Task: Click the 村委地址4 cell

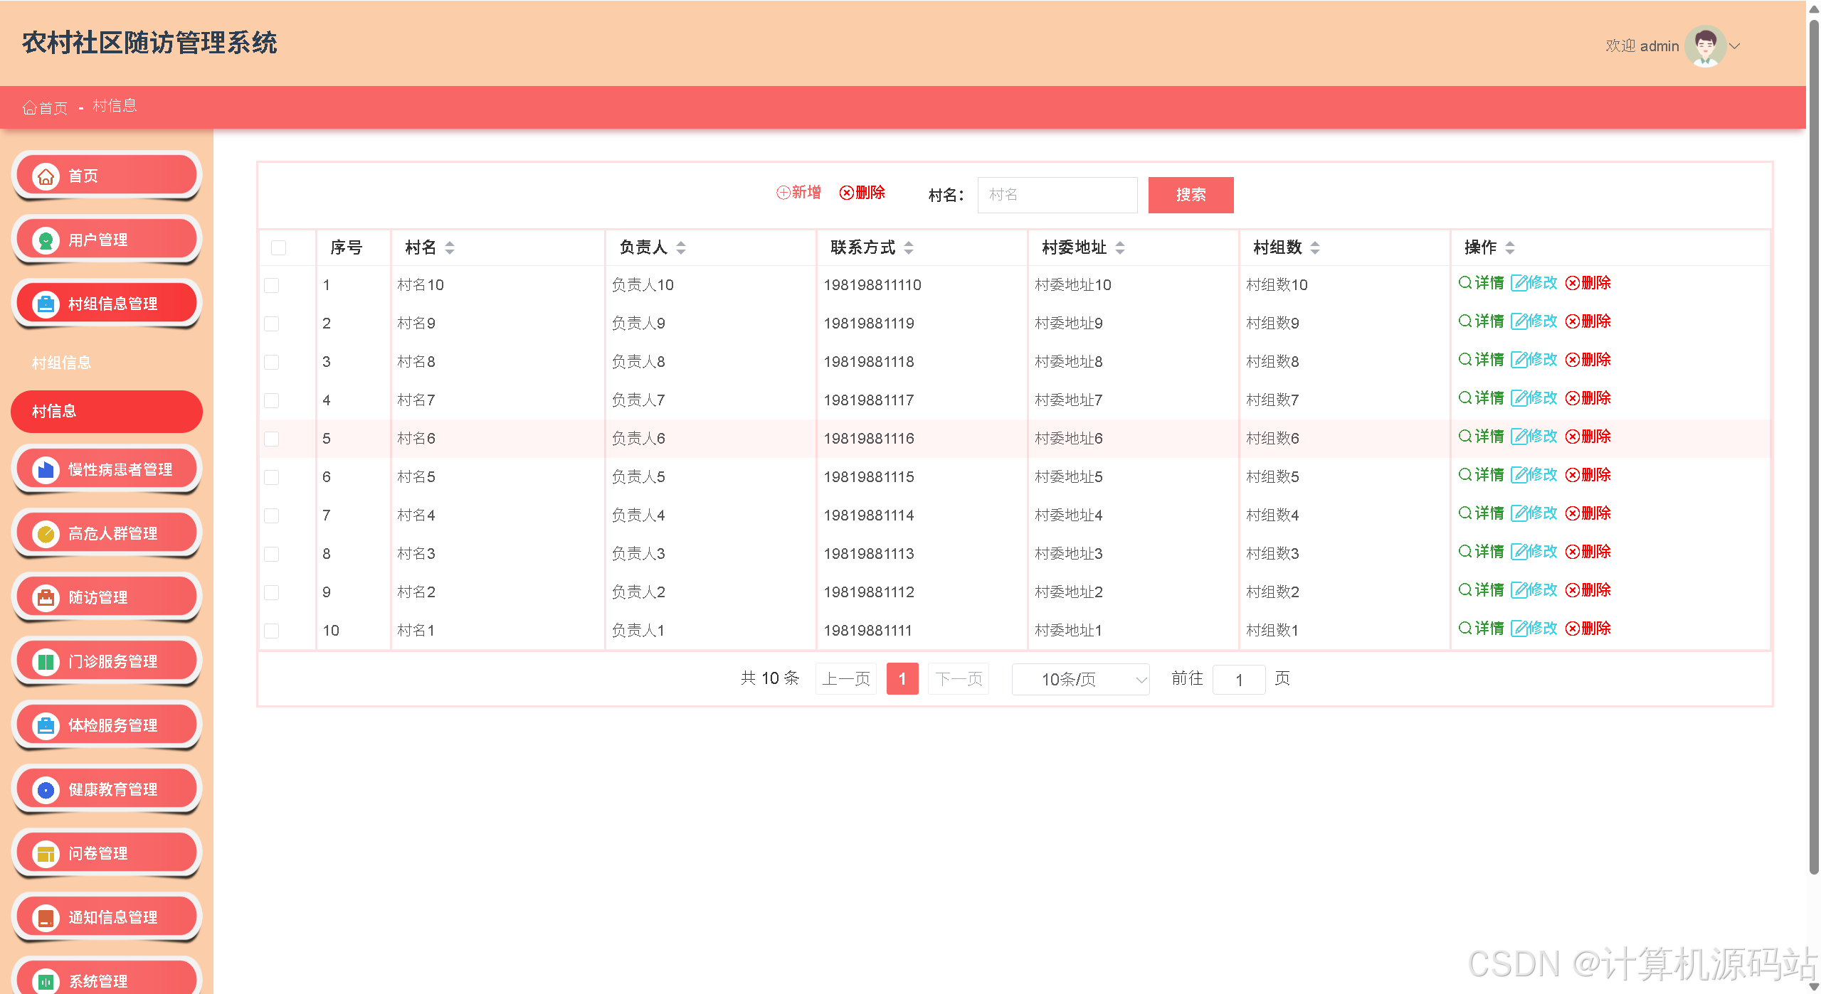Action: point(1068,515)
